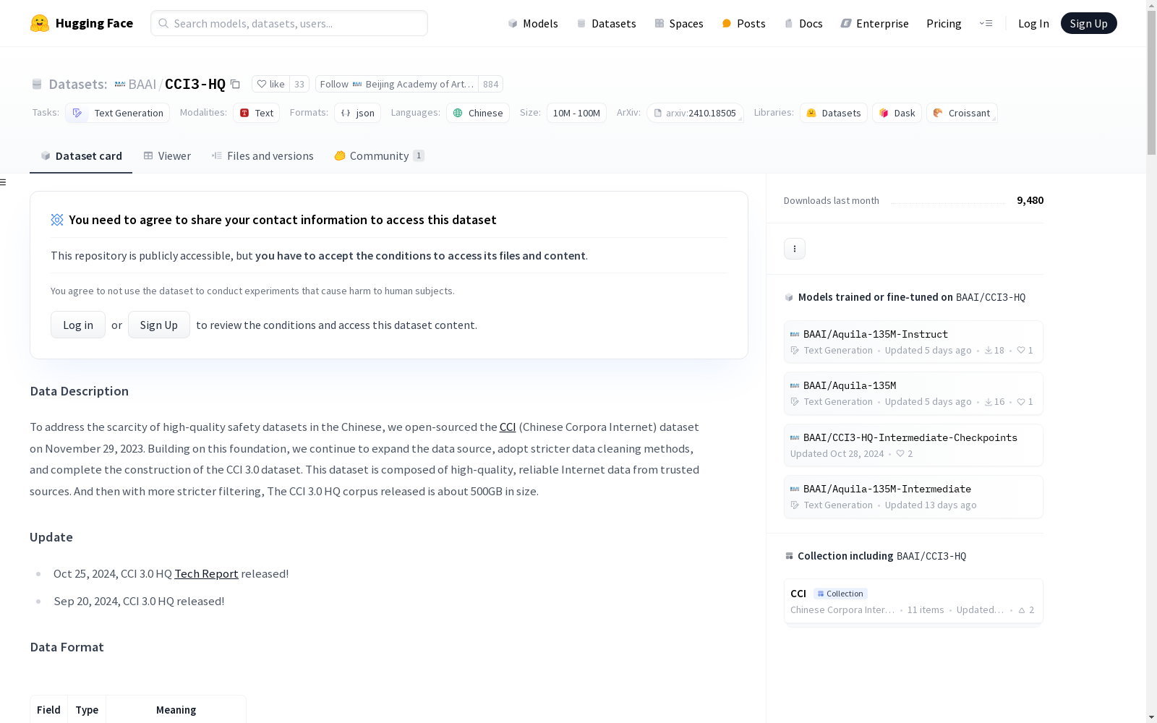Like the dataset with the heart button
Screen dimensions: 1157x723
270,84
